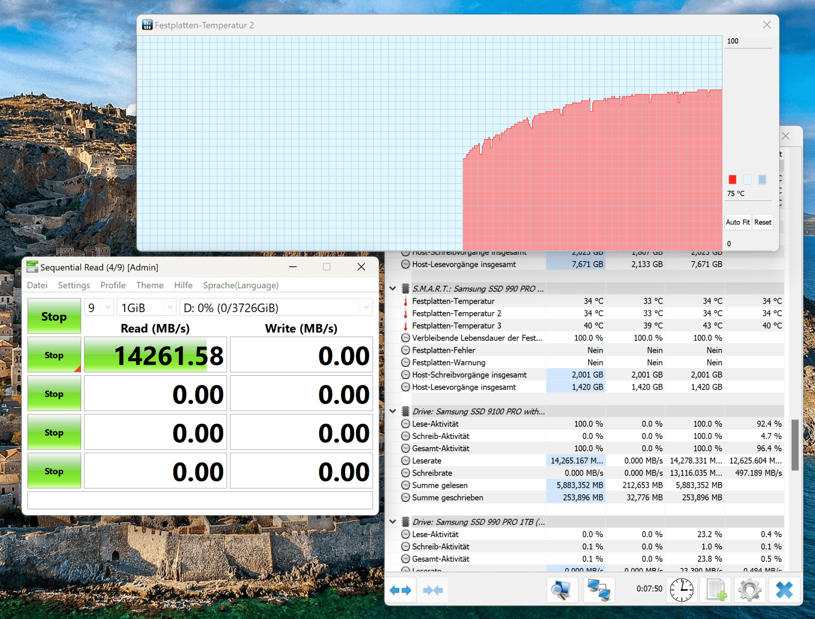The width and height of the screenshot is (815, 619).
Task: Click drive icon of S.M.A.R.T. Samsung 990 PRO
Action: 406,289
